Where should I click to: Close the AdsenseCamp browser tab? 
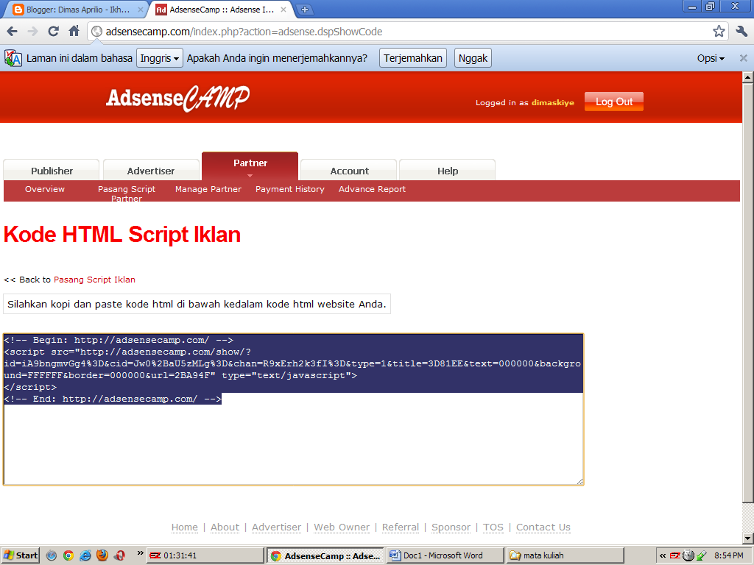point(283,9)
